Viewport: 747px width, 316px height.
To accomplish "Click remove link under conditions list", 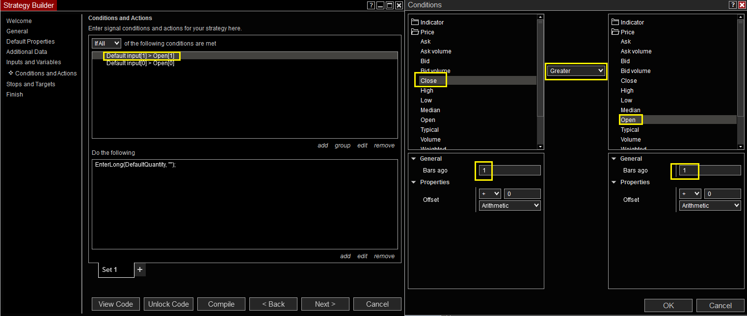I will click(x=384, y=146).
